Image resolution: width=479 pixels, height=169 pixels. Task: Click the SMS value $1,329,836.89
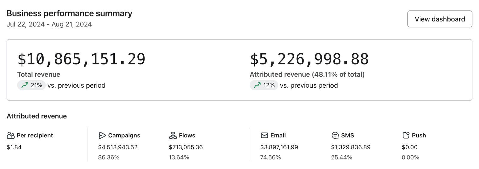coord(351,147)
